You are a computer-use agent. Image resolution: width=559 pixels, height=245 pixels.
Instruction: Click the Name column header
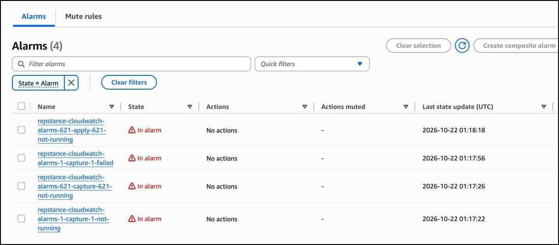click(46, 107)
